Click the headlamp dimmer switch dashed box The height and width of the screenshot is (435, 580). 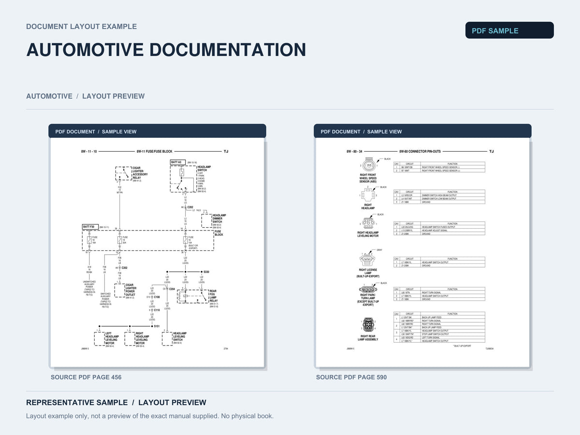point(206,221)
